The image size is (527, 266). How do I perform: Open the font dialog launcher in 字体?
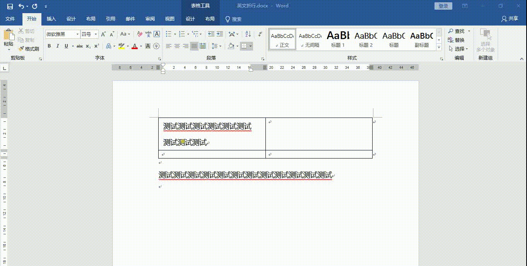[x=160, y=59]
